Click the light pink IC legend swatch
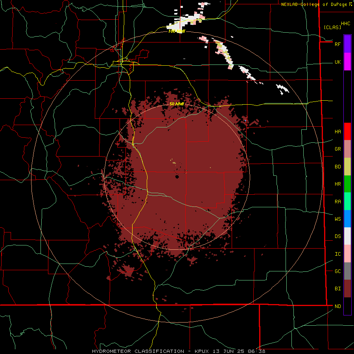354x354 pixels. click(x=347, y=254)
